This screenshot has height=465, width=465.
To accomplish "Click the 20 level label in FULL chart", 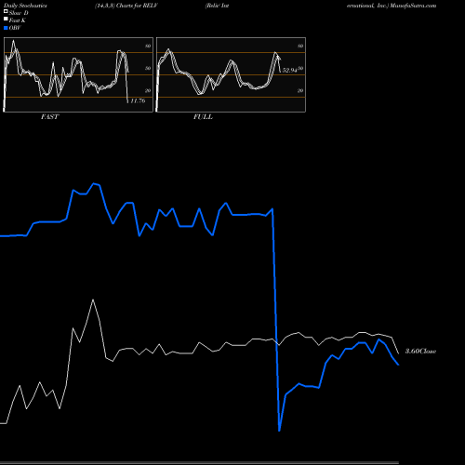I will (300, 91).
